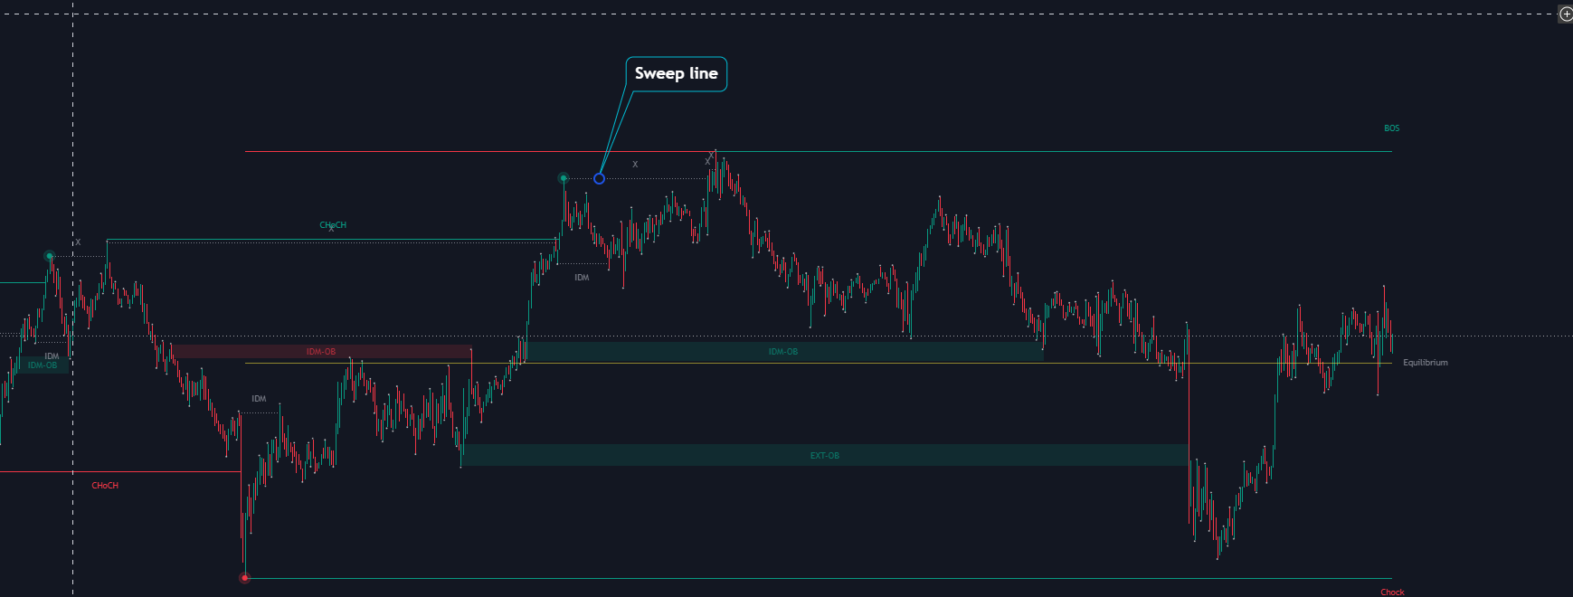1573x597 pixels.
Task: Select the "EXT-OB" order block zone label
Action: (825, 456)
